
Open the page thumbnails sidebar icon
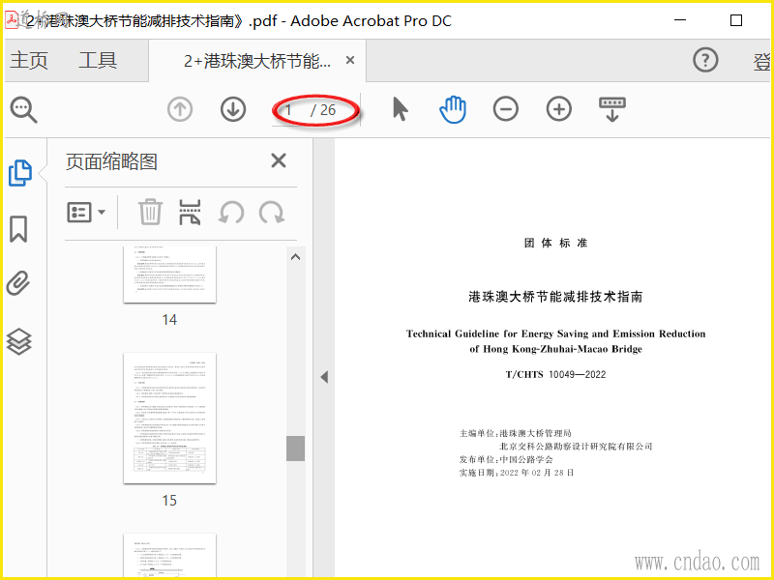tap(20, 173)
